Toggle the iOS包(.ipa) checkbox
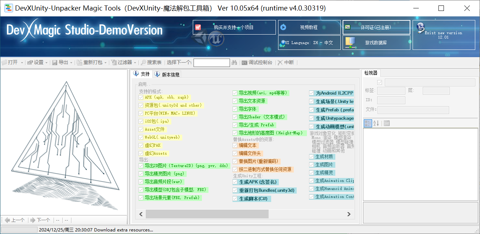 [141, 121]
